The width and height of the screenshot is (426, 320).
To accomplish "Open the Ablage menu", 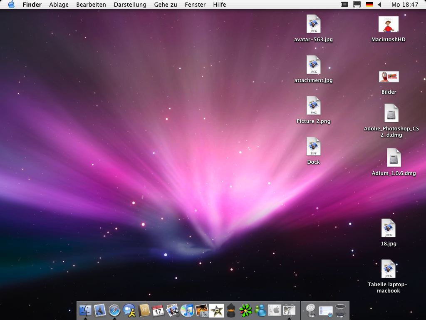I will tap(59, 5).
